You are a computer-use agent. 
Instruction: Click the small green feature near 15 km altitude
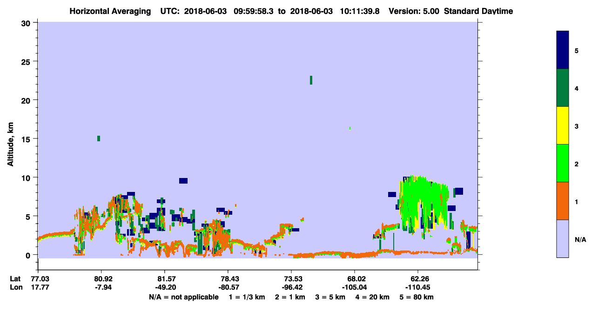(x=99, y=139)
